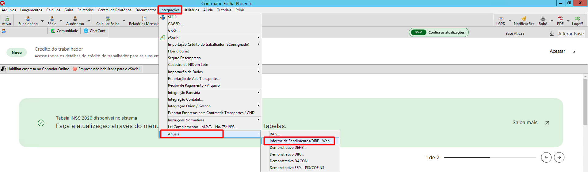The image size is (588, 172).
Task: Click the carousel progress bar
Action: (x=490, y=157)
